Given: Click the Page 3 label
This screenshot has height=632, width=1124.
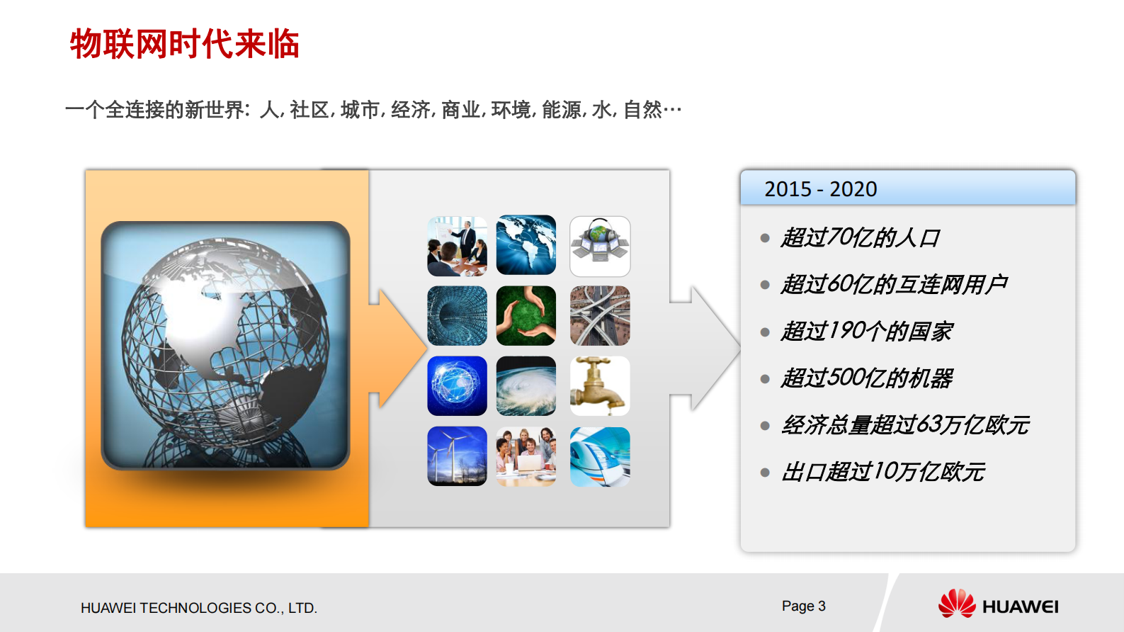Looking at the screenshot, I should [x=804, y=606].
